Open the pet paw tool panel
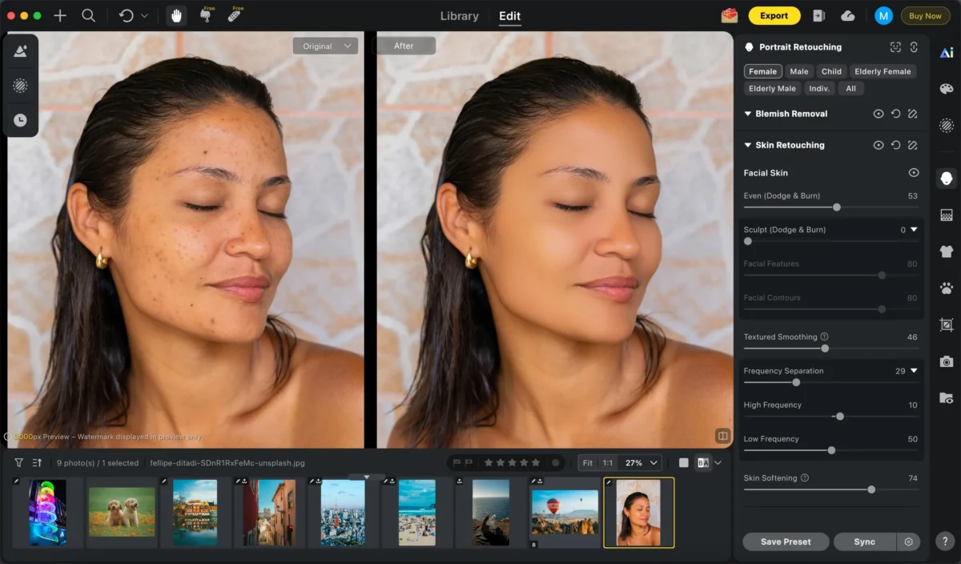Screen dimensions: 961x564 click(x=947, y=288)
